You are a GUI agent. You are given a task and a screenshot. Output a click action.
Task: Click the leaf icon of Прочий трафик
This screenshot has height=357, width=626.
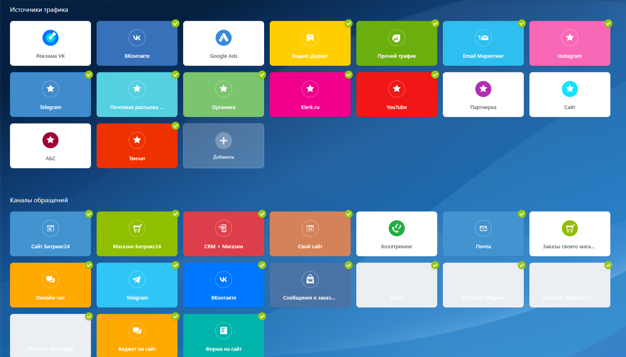click(397, 38)
